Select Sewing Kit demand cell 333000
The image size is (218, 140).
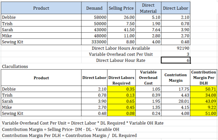94,42
